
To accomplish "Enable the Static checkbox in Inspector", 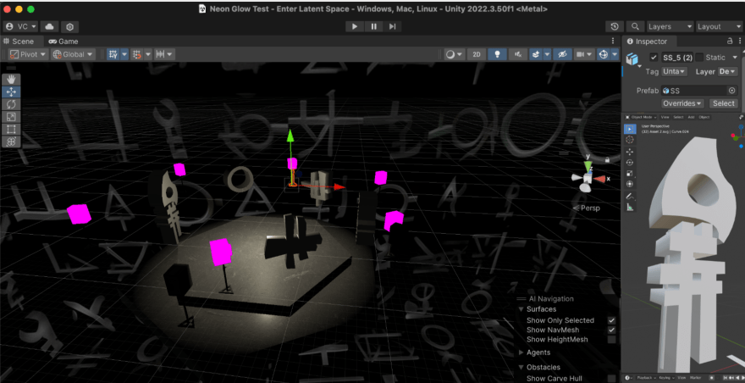I will (x=698, y=57).
